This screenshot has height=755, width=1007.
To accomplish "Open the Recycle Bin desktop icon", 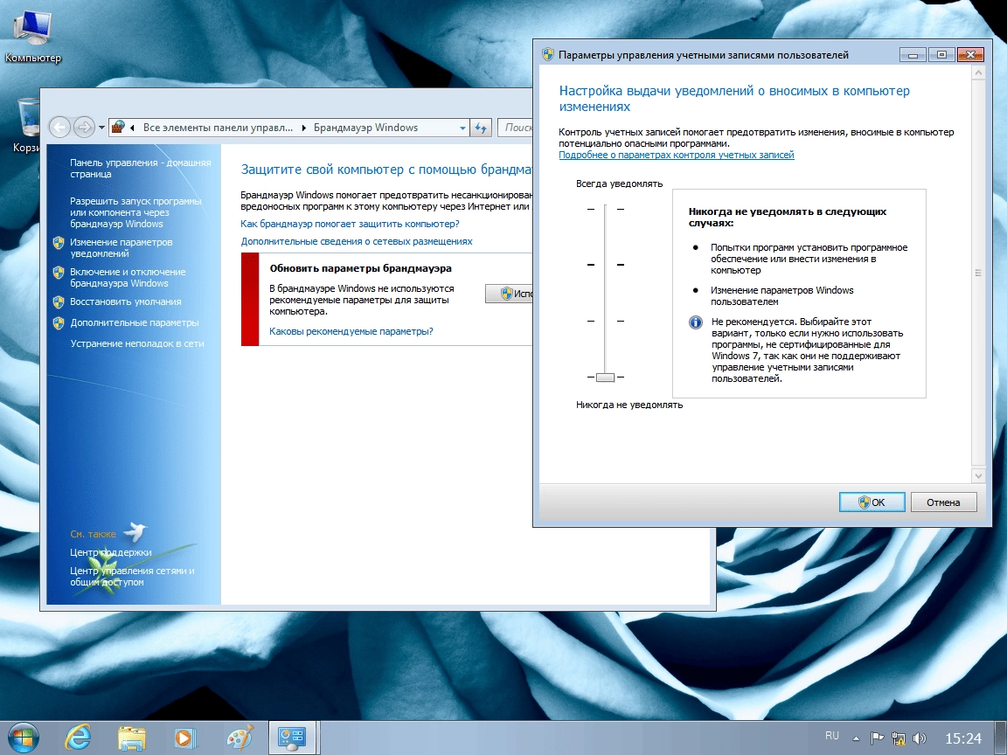I will pos(28,125).
